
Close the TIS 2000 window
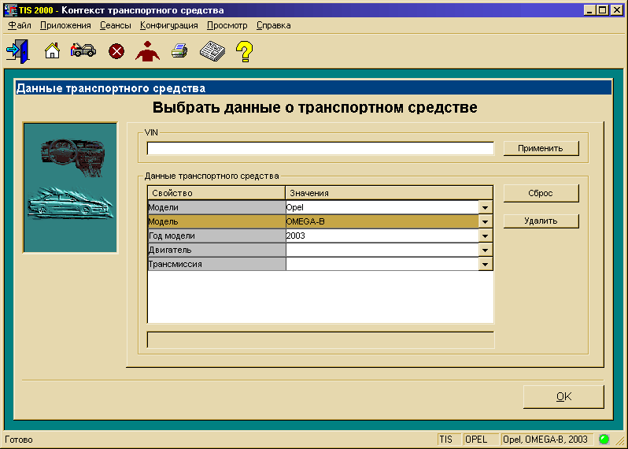point(616,10)
